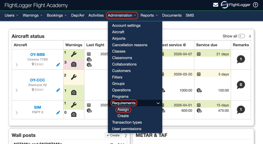This screenshot has height=144, width=263.
Task: Choose Assign under Requirements
Action: (x=123, y=109)
